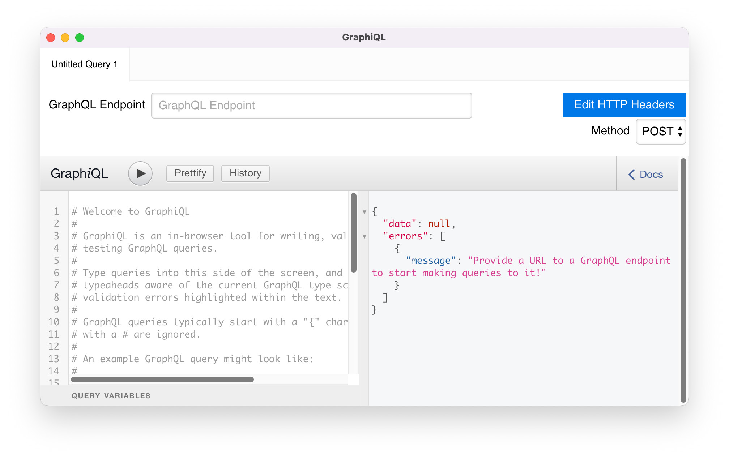Click line number 1 in the gutter
The height and width of the screenshot is (459, 729).
coord(56,211)
